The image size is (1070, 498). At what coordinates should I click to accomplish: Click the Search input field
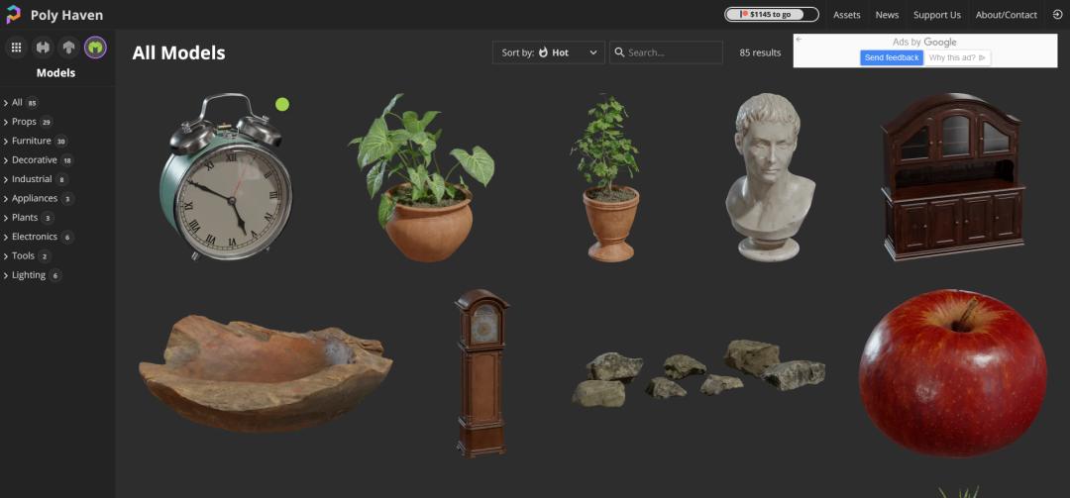(x=672, y=52)
